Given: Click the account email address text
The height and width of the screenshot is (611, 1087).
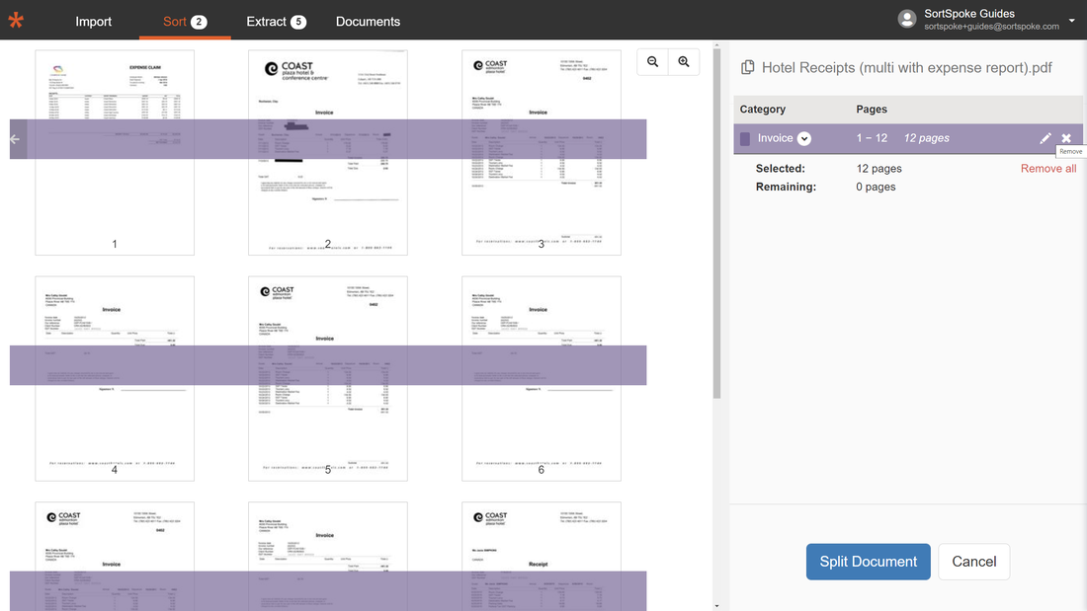Looking at the screenshot, I should coord(991,27).
